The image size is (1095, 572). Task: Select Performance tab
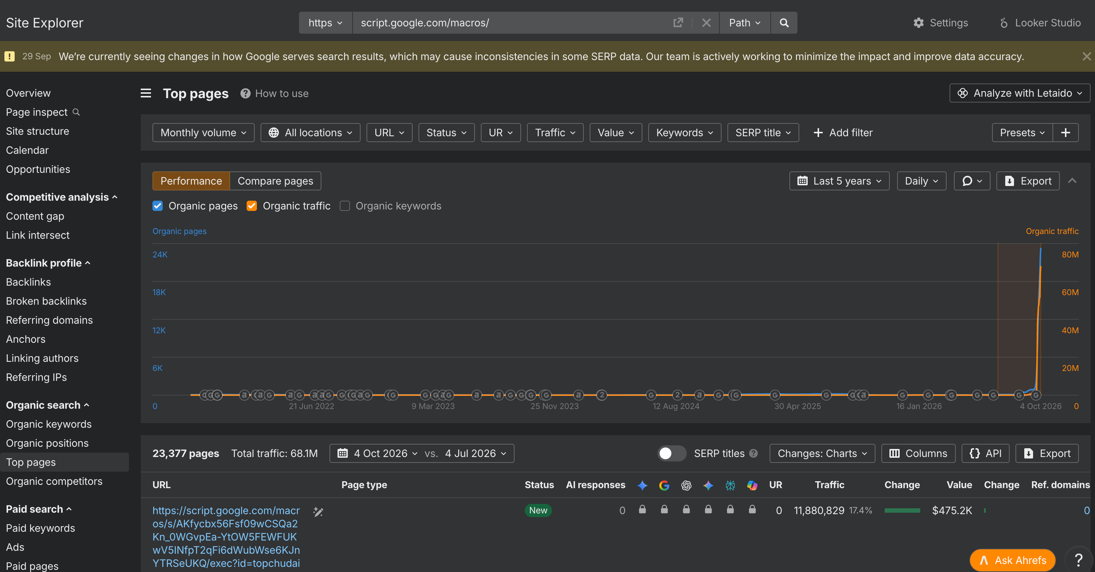coord(191,181)
